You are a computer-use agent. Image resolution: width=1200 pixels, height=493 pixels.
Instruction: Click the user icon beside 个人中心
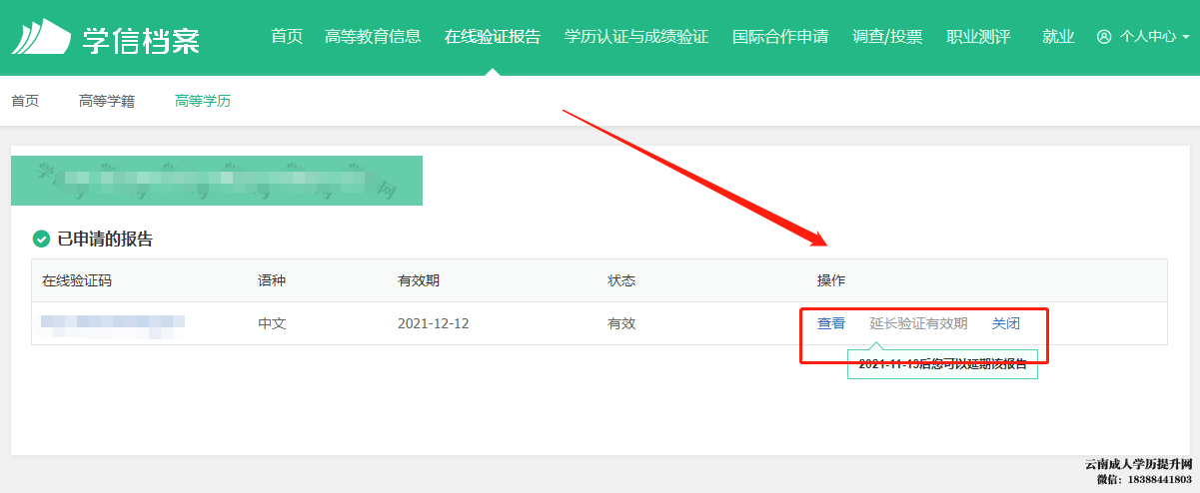pos(1104,37)
